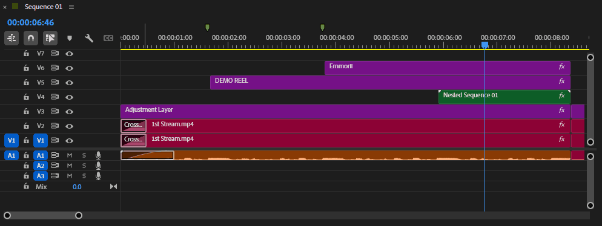Toggle the Captions track CC button
The image size is (602, 226).
[108, 38]
